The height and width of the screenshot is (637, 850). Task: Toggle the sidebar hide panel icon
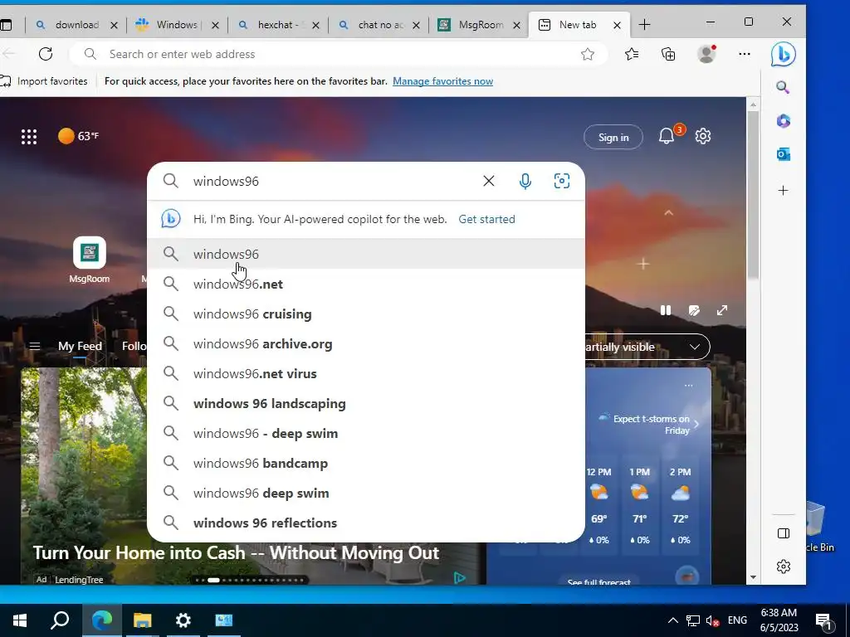point(784,533)
